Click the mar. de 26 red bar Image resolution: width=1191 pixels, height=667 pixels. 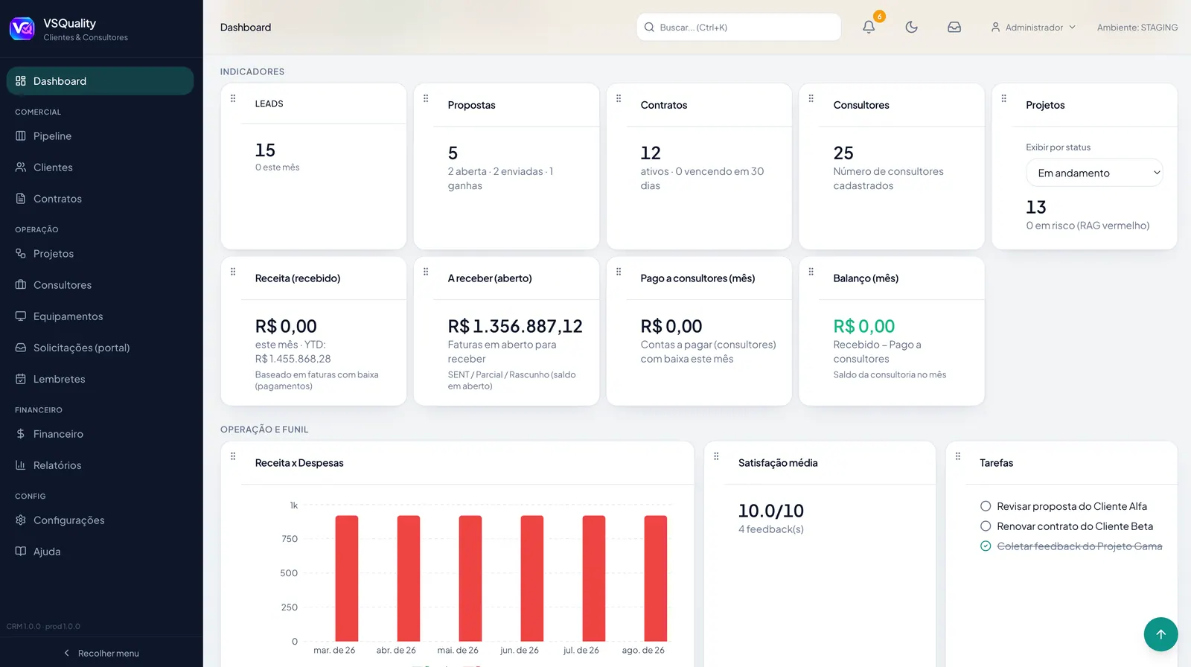point(347,578)
